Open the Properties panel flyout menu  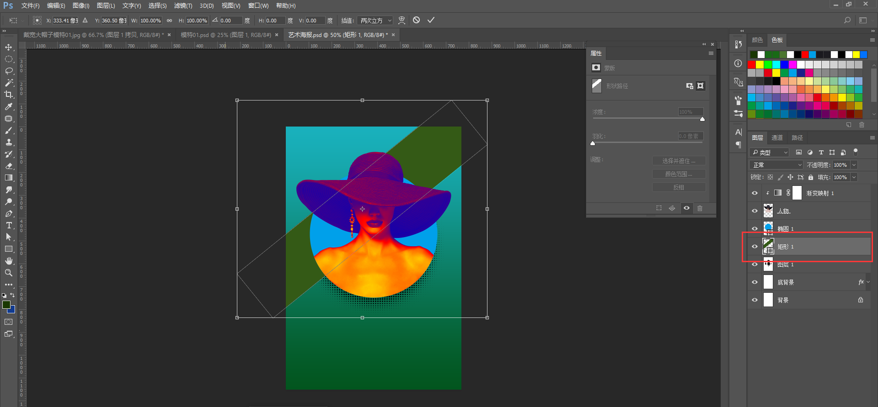click(x=711, y=53)
